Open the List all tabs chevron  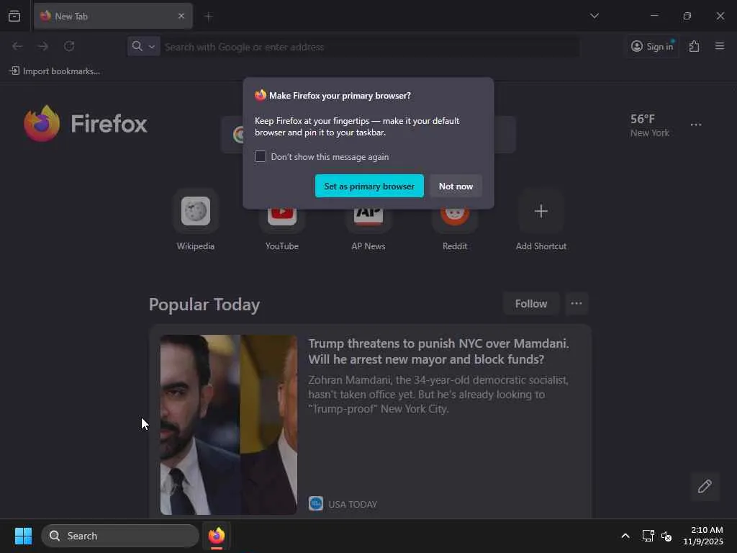click(594, 16)
